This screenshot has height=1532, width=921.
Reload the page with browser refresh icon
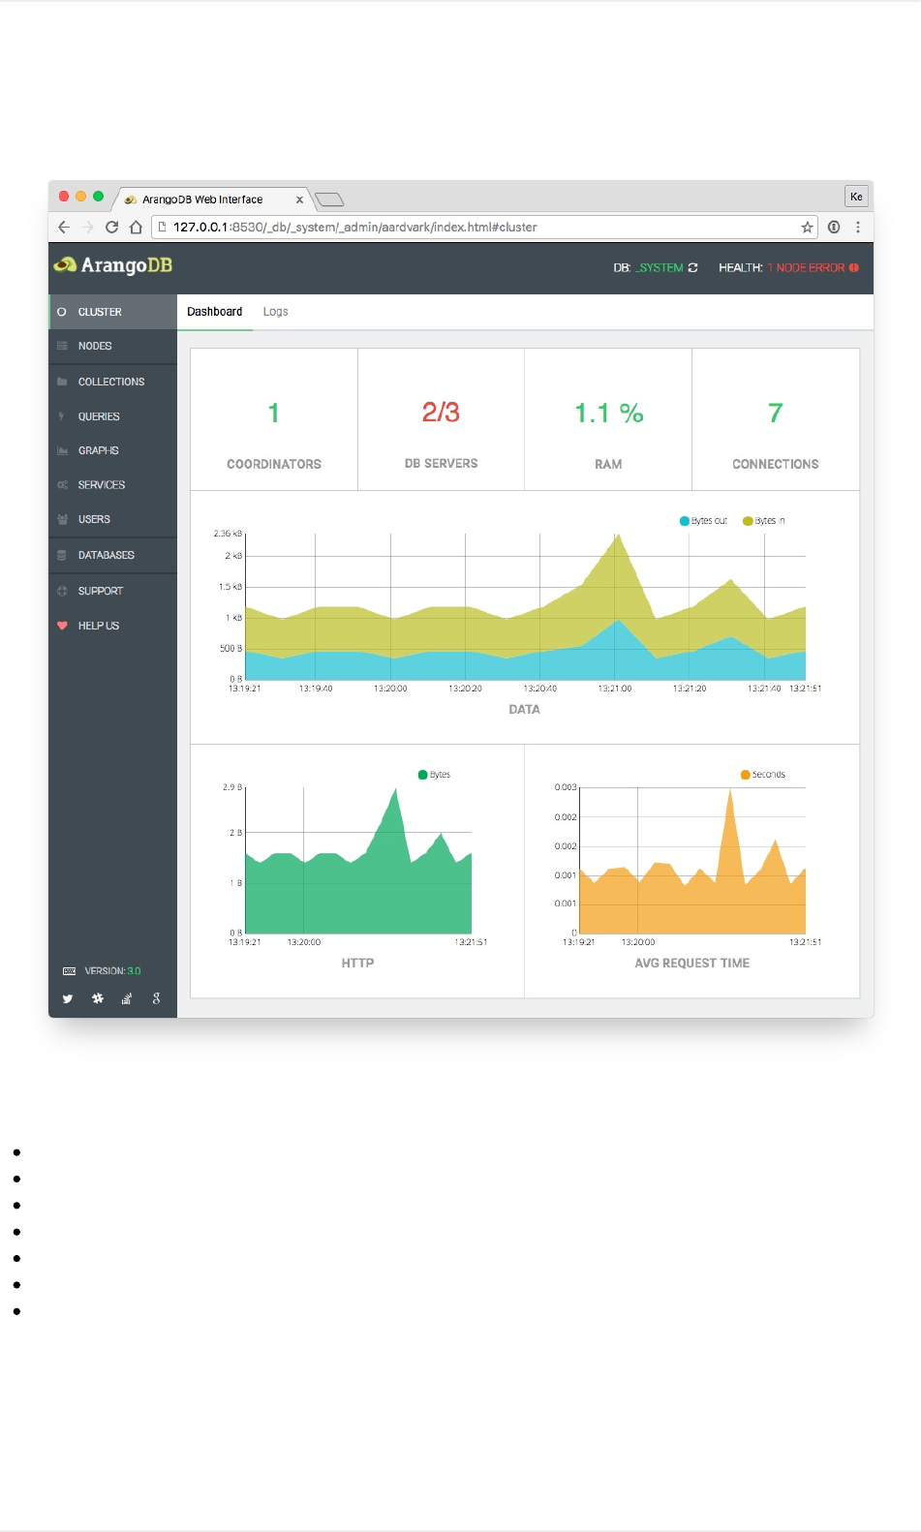pyautogui.click(x=112, y=227)
